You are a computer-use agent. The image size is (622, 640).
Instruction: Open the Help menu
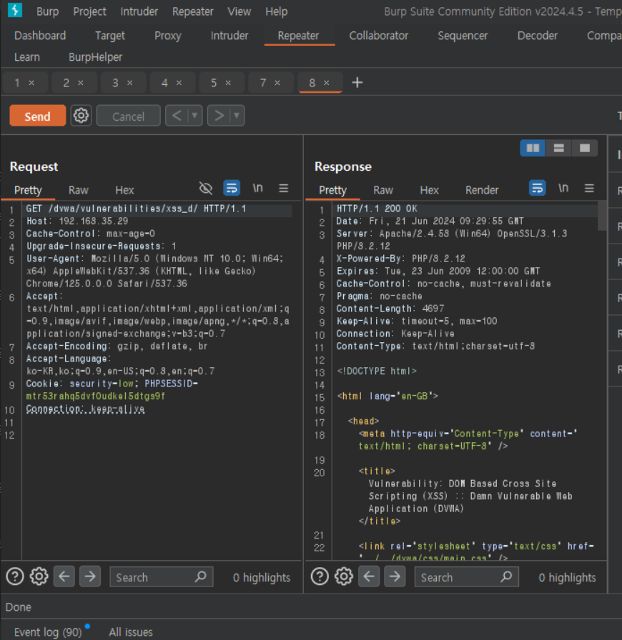276,11
